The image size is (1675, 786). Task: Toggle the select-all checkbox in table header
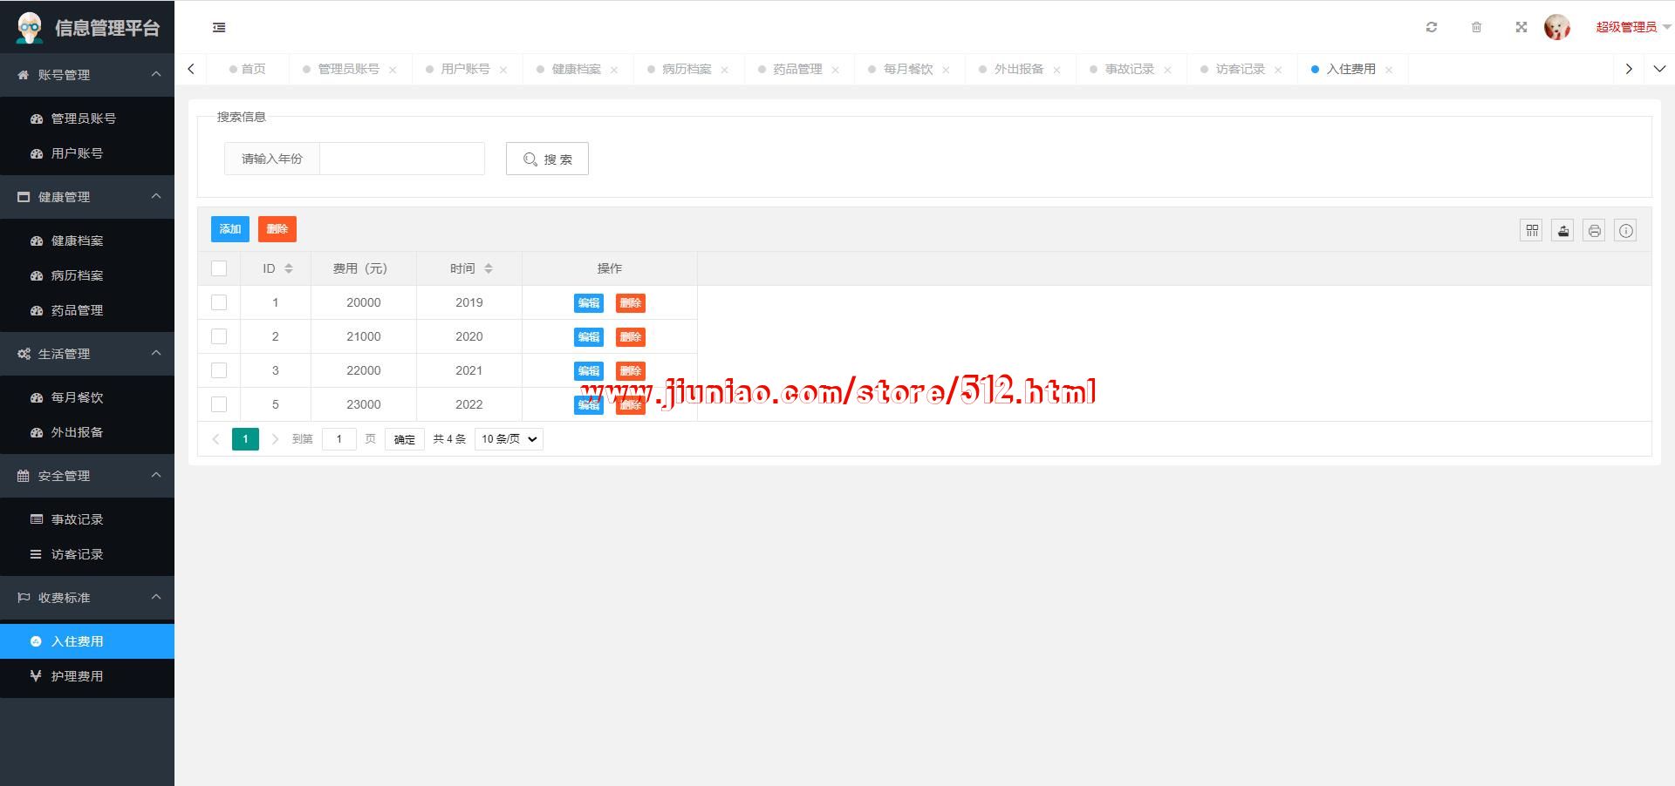(219, 268)
